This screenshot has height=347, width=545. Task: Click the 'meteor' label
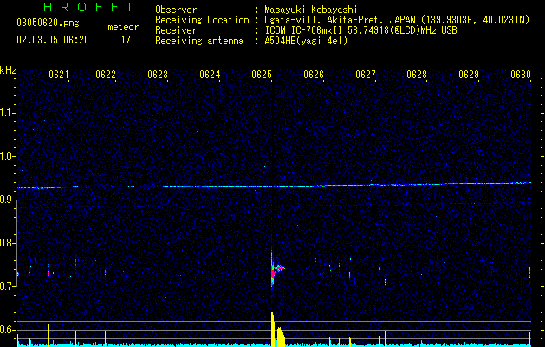click(123, 27)
